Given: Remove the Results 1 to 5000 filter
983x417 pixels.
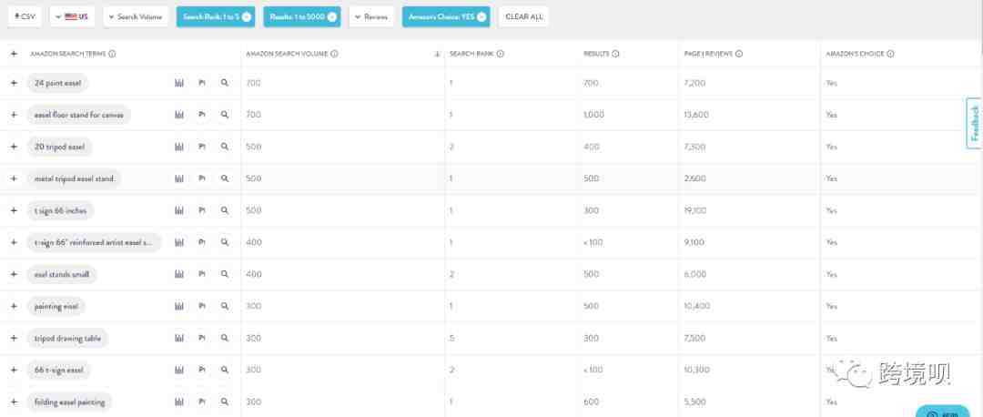Looking at the screenshot, I should 331,17.
